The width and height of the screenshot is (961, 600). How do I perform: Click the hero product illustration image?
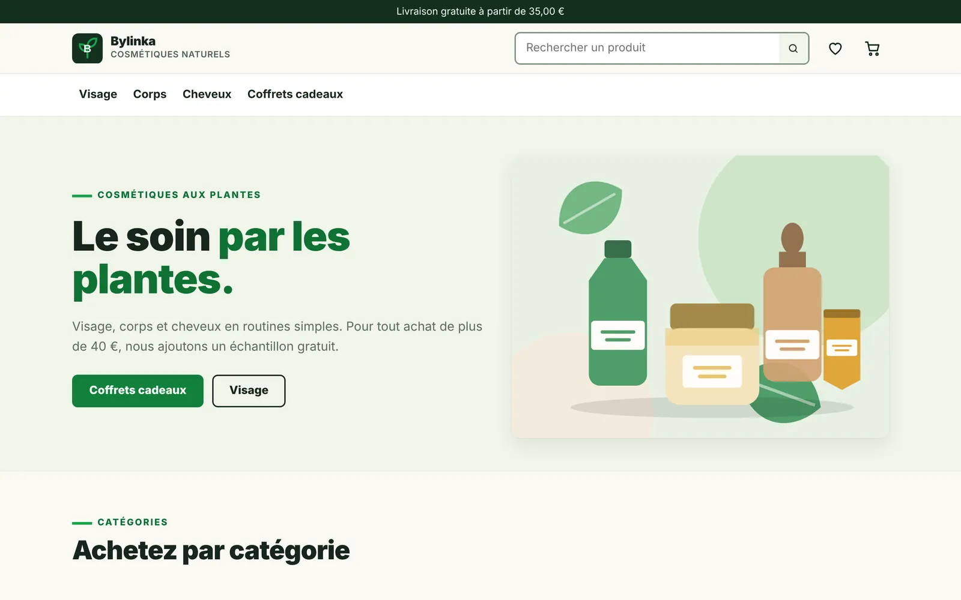700,296
